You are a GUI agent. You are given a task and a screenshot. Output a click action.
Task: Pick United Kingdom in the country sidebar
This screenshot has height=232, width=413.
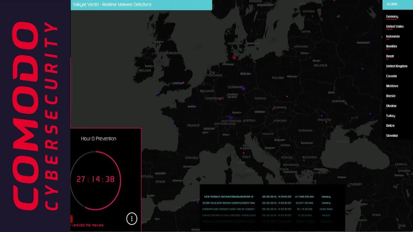click(x=397, y=66)
